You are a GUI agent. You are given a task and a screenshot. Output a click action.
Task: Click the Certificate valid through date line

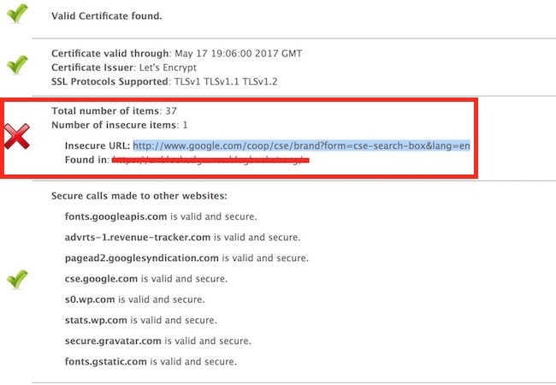pos(176,53)
